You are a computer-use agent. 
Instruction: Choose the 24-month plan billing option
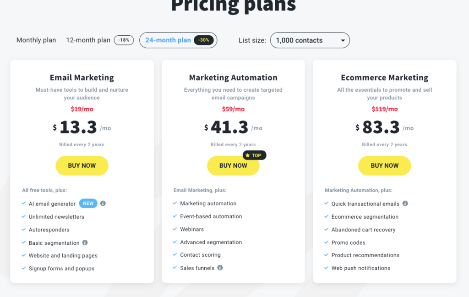pos(168,40)
